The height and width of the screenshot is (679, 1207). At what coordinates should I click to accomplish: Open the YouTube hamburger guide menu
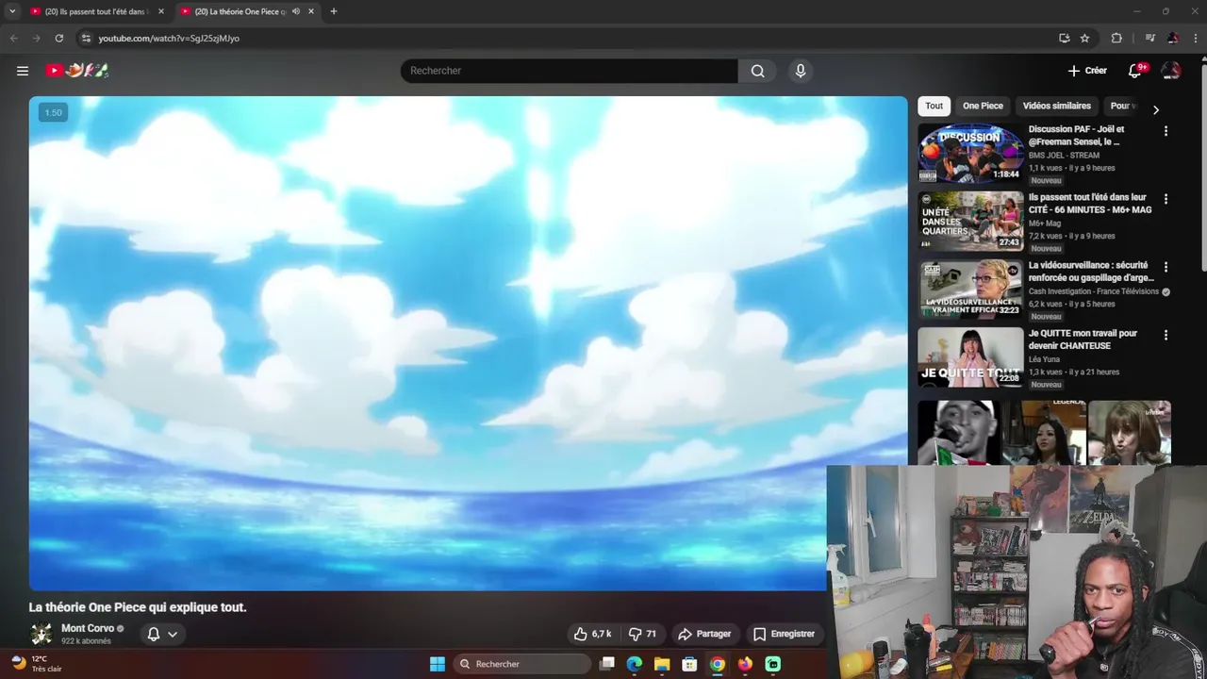tap(23, 71)
